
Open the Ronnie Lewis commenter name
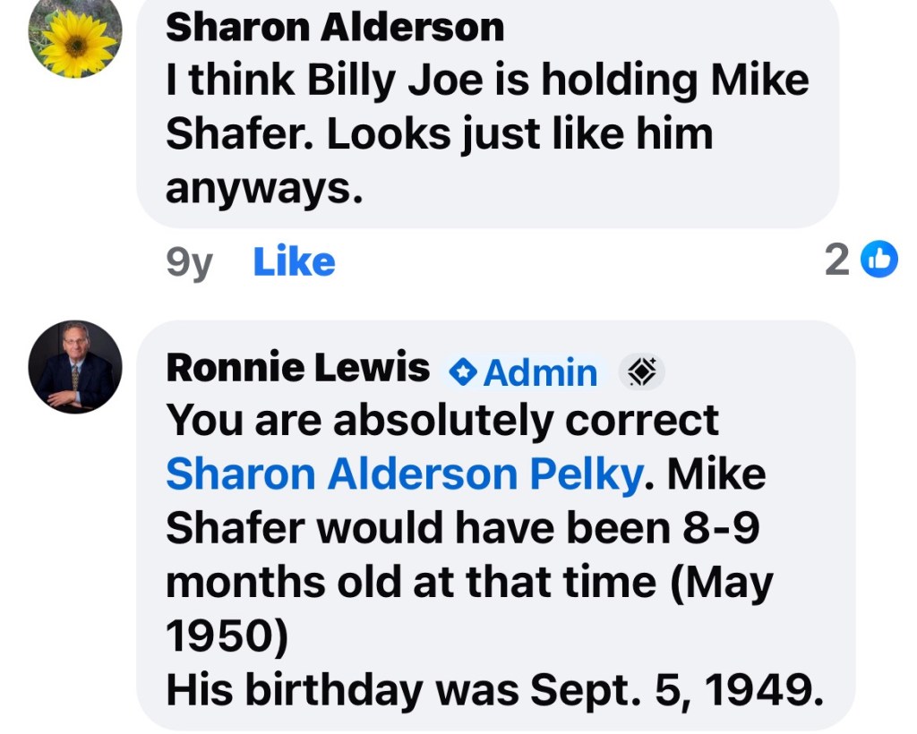coord(298,368)
